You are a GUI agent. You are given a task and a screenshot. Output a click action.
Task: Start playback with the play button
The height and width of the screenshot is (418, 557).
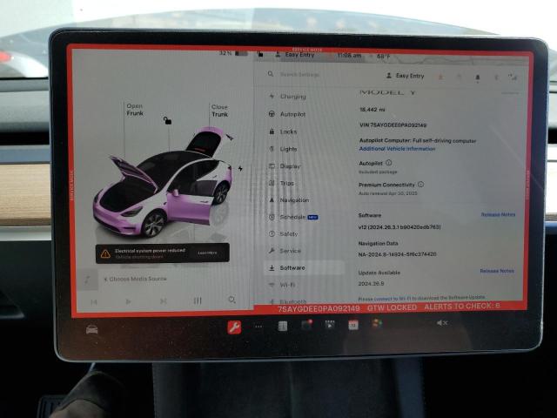tap(128, 301)
